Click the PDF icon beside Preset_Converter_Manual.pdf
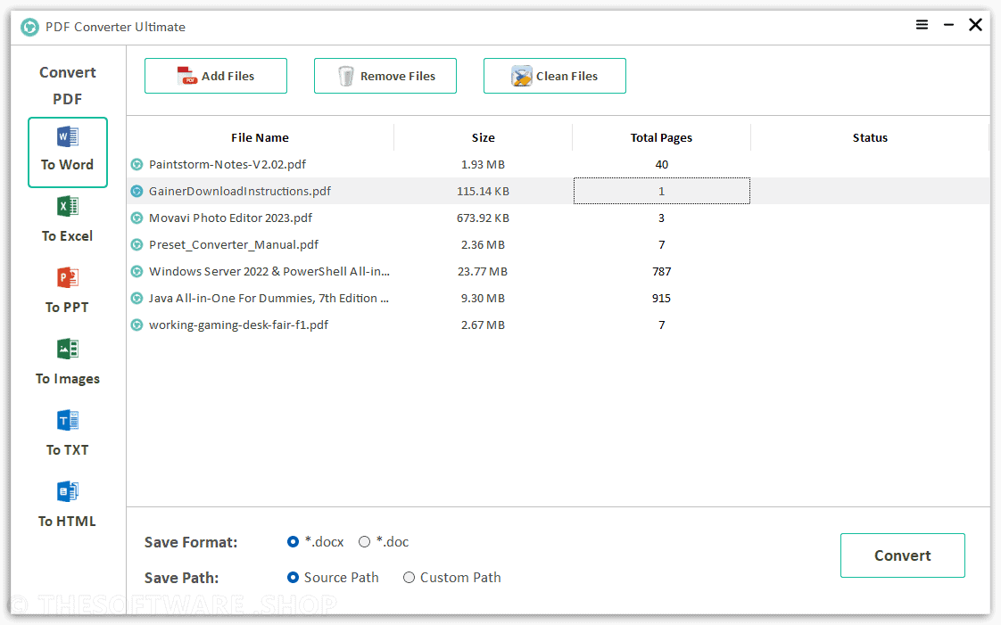Screen dimensions: 1001x625 [136, 245]
